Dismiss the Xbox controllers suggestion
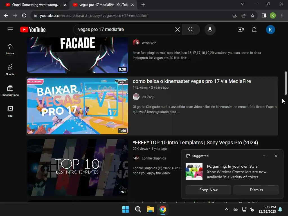The width and height of the screenshot is (288, 216). (x=256, y=190)
